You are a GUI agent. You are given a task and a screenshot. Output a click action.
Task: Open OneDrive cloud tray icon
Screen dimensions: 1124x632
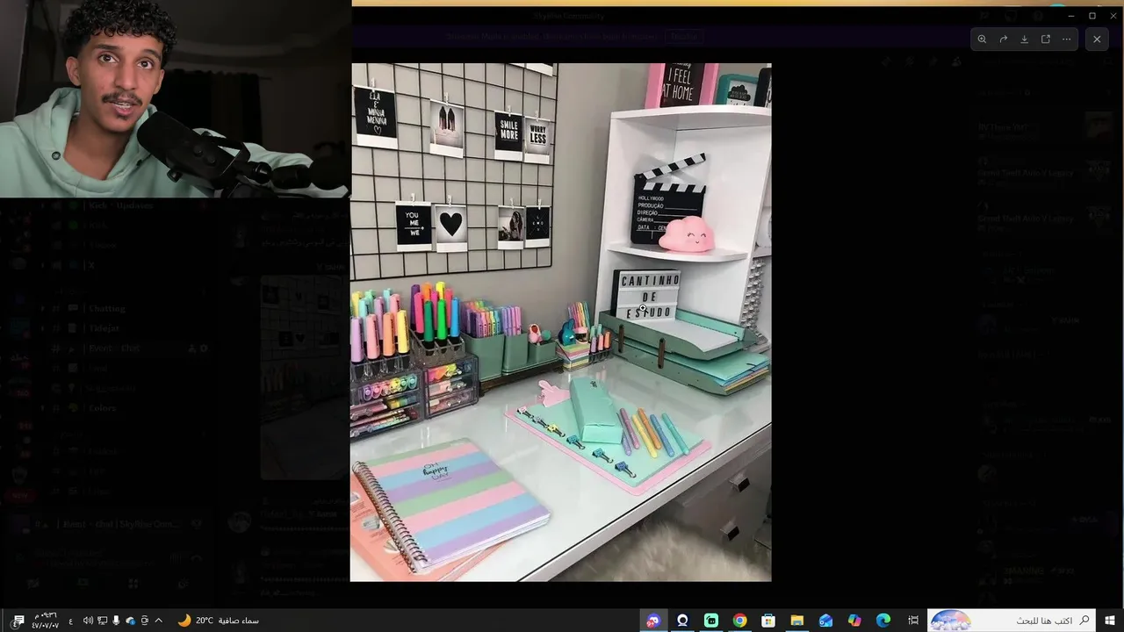click(130, 621)
